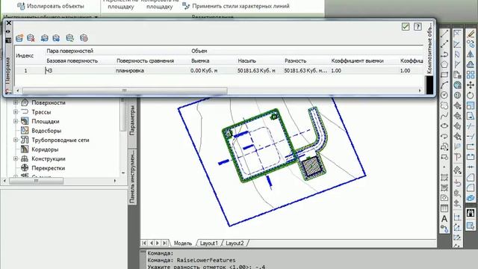
Task: Jump to first layout tab arrow
Action: click(x=144, y=243)
